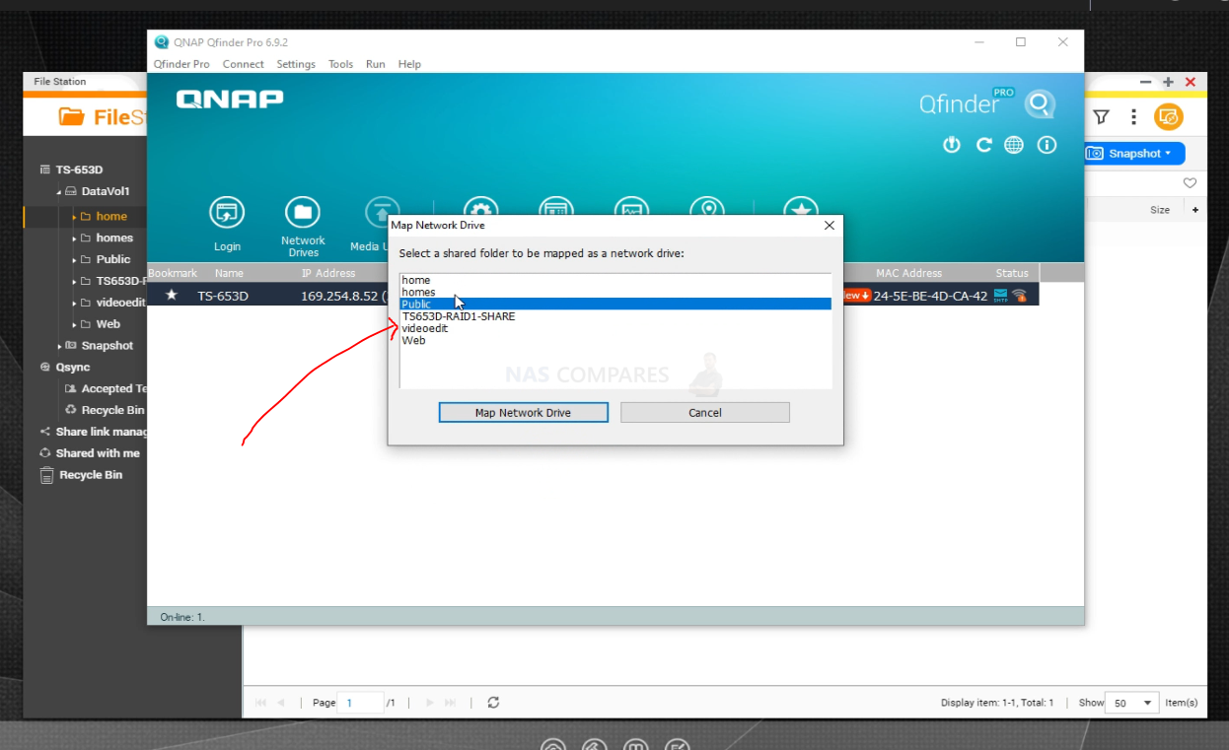Screen dimensions: 1229x750
Task: Open the Connect menu
Action: coord(243,64)
